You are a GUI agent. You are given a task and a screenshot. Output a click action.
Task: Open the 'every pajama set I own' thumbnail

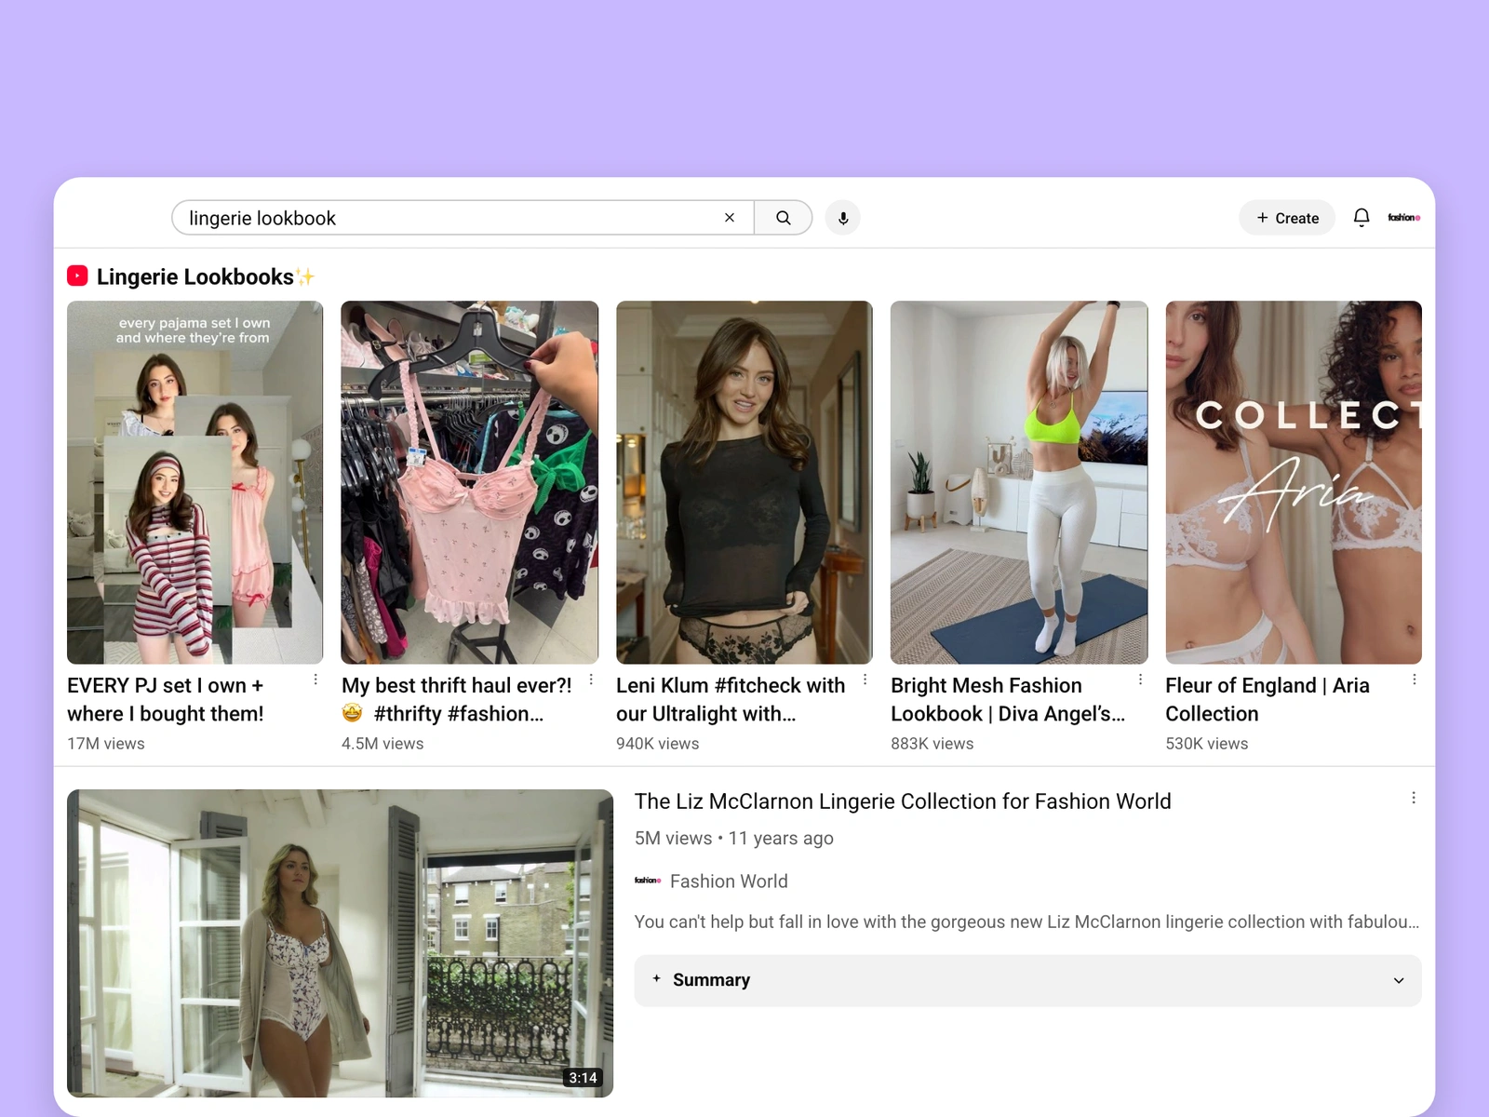(195, 482)
